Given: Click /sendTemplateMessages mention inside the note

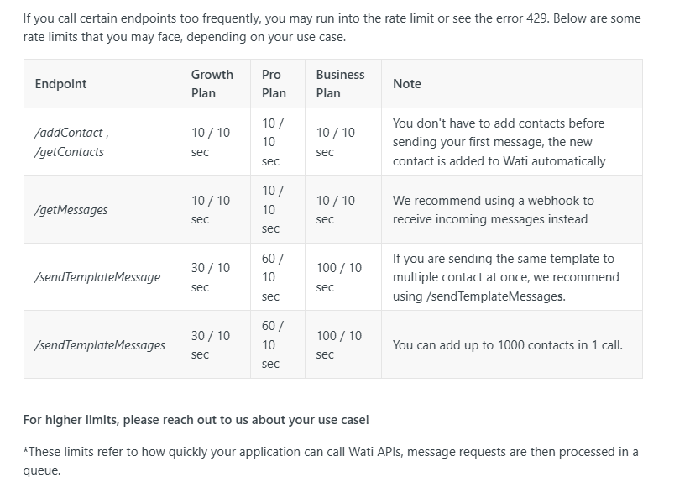Looking at the screenshot, I should pos(494,296).
